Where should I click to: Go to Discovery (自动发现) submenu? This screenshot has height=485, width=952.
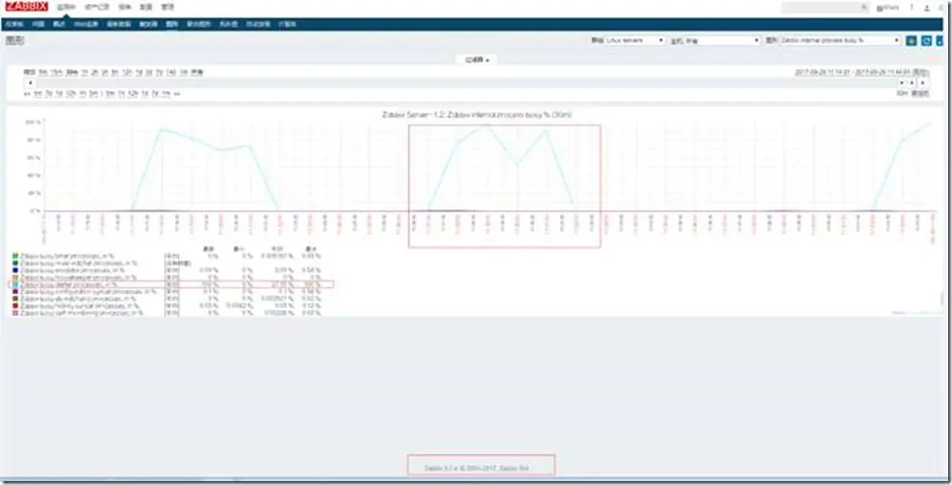point(258,25)
